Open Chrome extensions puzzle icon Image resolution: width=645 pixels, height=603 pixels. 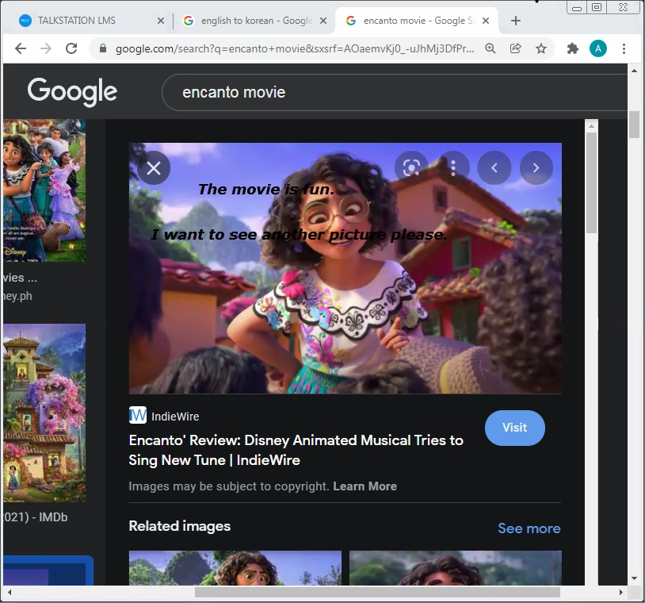point(573,48)
